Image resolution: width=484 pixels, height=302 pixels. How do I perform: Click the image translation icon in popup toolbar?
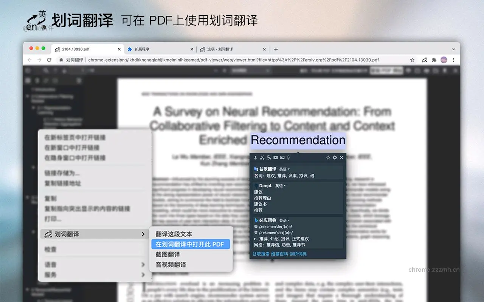click(282, 157)
